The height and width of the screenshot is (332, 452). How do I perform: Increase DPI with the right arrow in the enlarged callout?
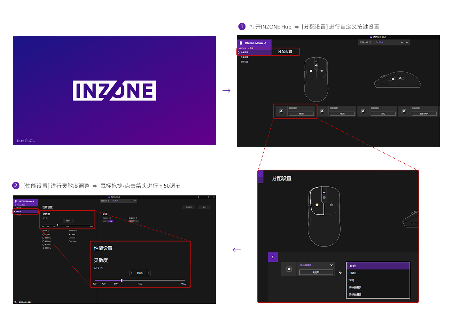point(148,273)
